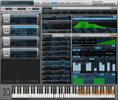118x100 pixels.
Task: Click the green AHDSR envelope graph
Action: tap(94, 25)
